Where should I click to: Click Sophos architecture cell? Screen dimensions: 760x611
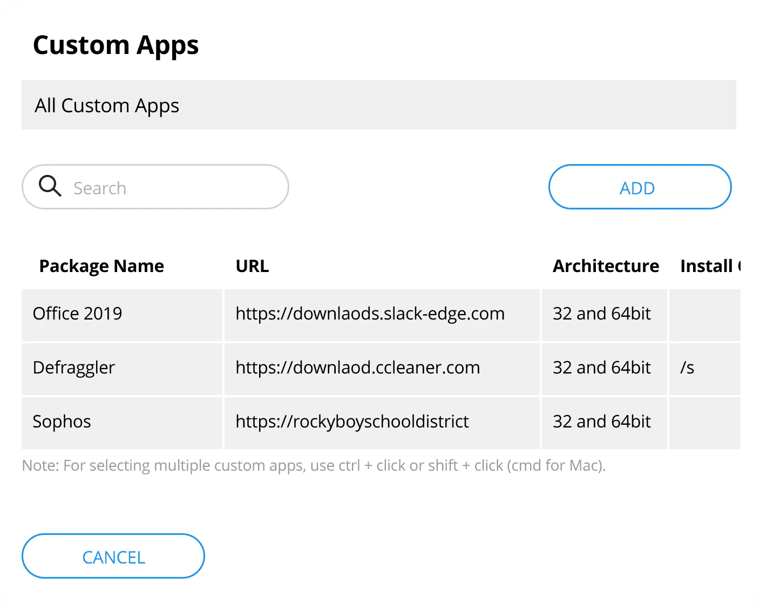(x=602, y=422)
